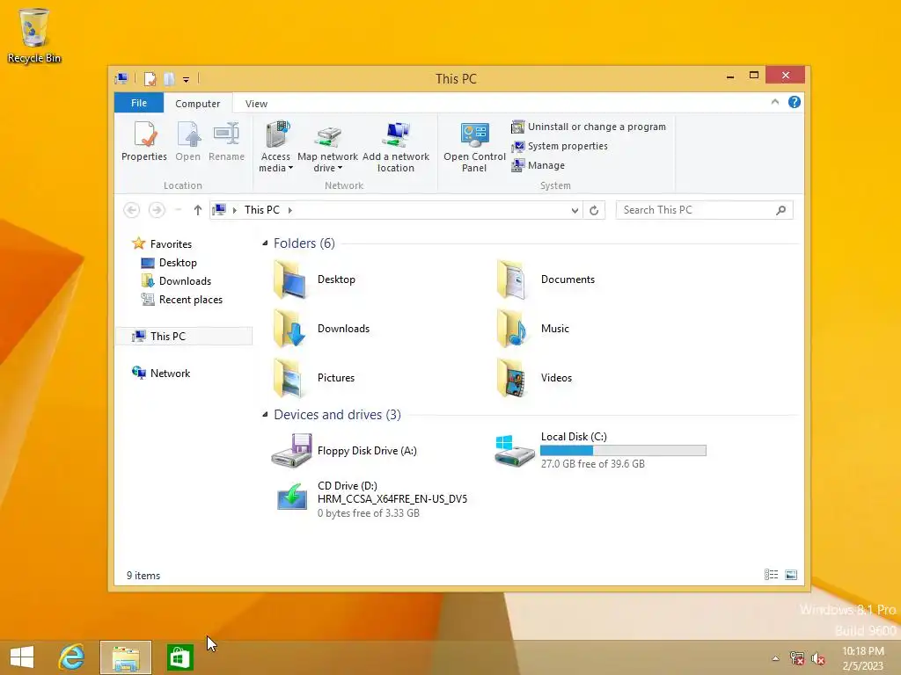Click the Back navigation arrow
901x675 pixels.
pyautogui.click(x=132, y=210)
